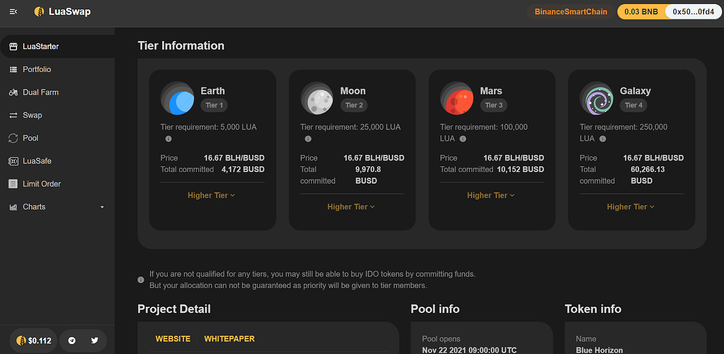Click Earth total committed 4,172 BUSD
Image resolution: width=724 pixels, height=354 pixels.
pos(243,169)
